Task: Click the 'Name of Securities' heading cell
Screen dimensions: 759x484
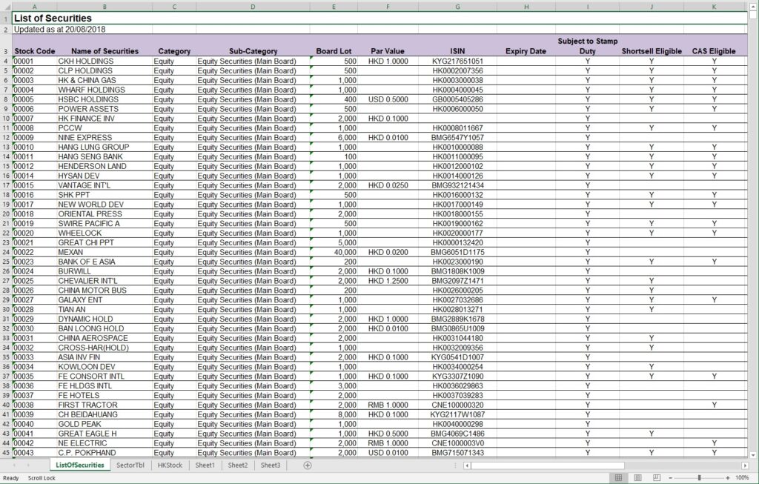Action: click(x=105, y=45)
